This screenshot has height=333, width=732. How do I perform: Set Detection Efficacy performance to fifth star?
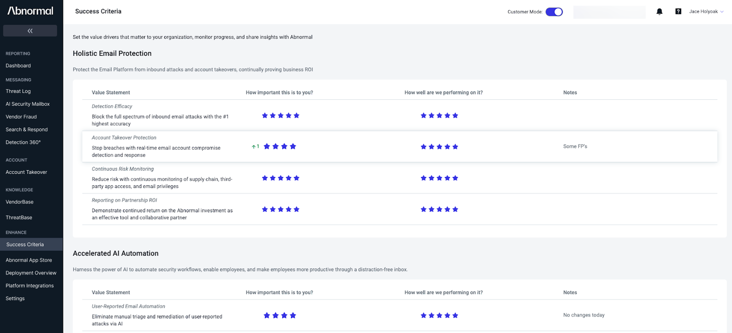455,116
